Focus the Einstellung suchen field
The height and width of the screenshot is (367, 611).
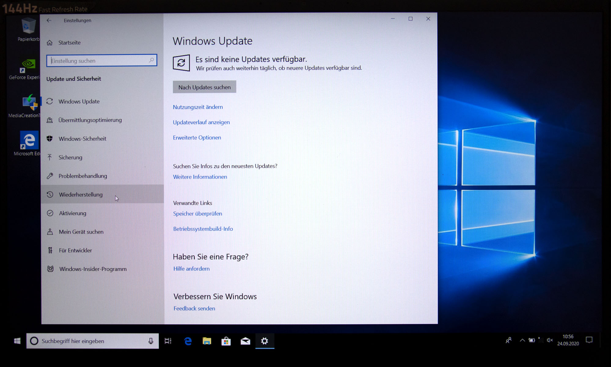pos(102,60)
